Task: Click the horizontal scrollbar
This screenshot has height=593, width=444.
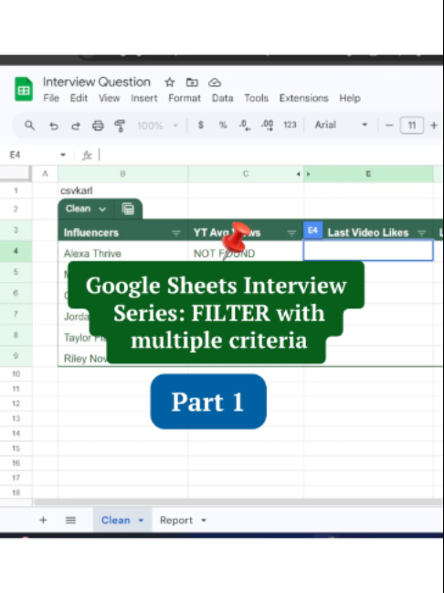Action: click(x=238, y=502)
